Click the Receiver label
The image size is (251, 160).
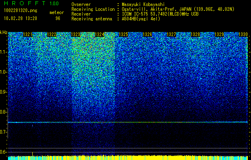[81, 14]
